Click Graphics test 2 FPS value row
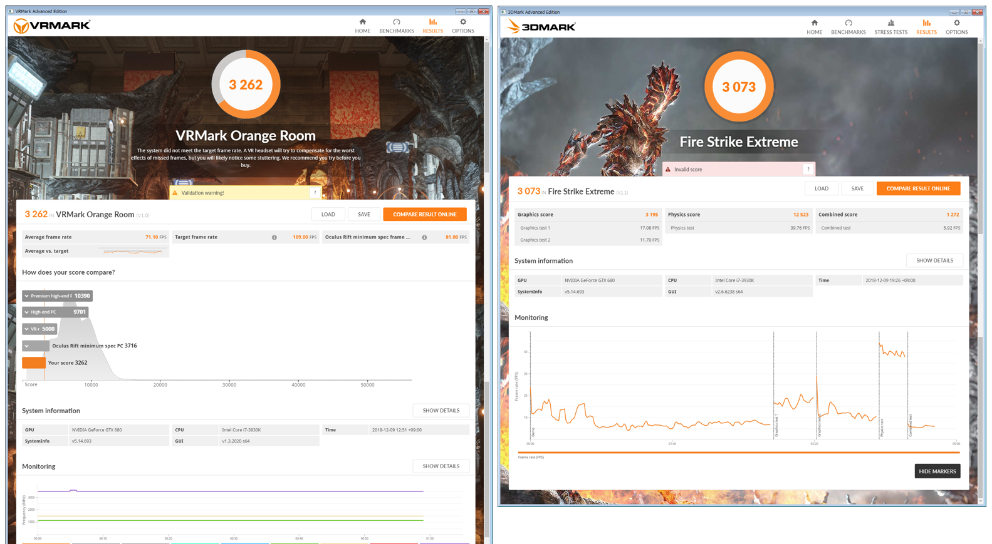This screenshot has width=992, height=544. click(587, 240)
